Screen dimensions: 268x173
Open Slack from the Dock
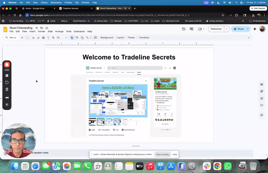point(207,166)
